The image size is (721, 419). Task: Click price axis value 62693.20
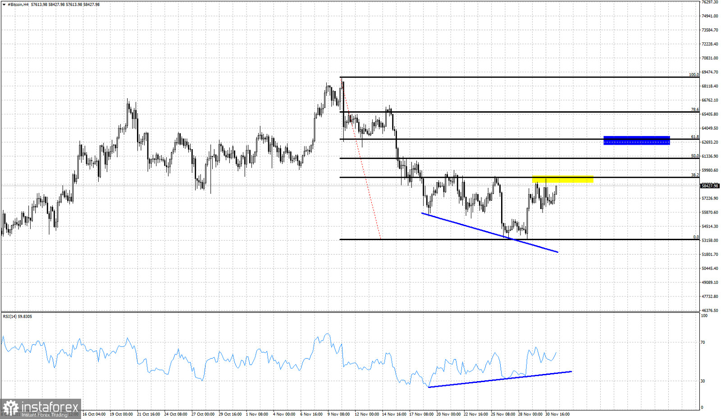pyautogui.click(x=710, y=142)
